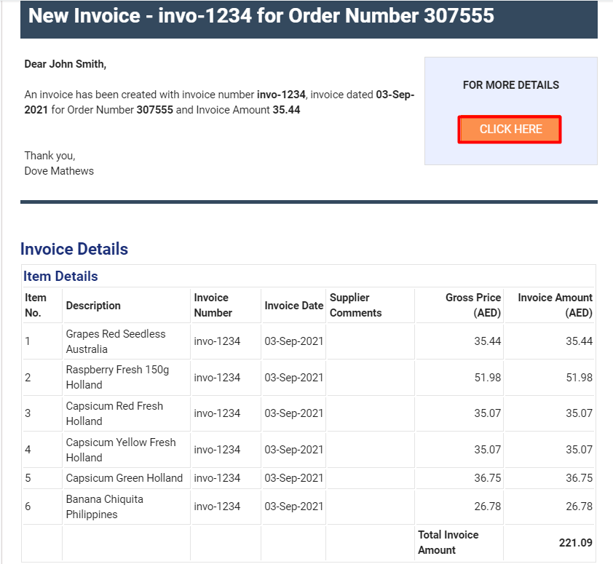Click item number 5 in the table
613x564 pixels.
[28, 478]
